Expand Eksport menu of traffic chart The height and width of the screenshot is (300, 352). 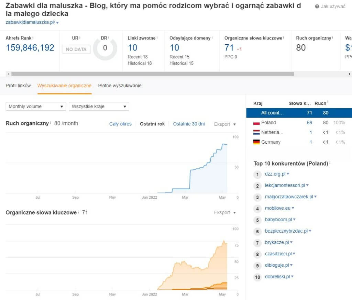(x=225, y=124)
